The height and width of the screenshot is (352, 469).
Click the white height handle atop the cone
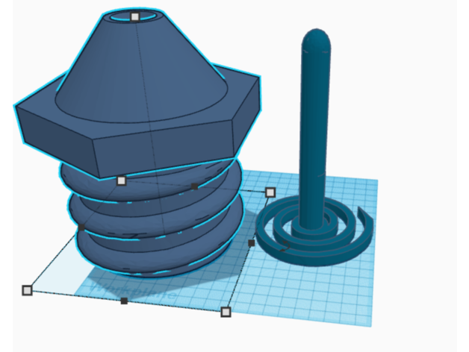pyautogui.click(x=134, y=16)
